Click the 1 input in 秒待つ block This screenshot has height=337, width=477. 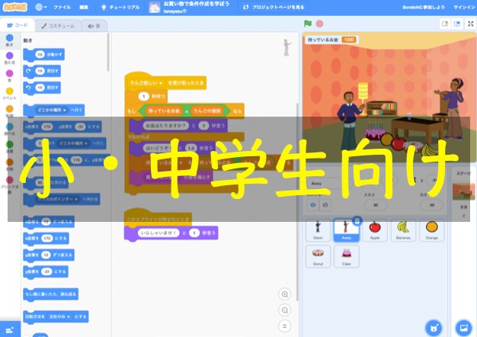click(x=143, y=97)
